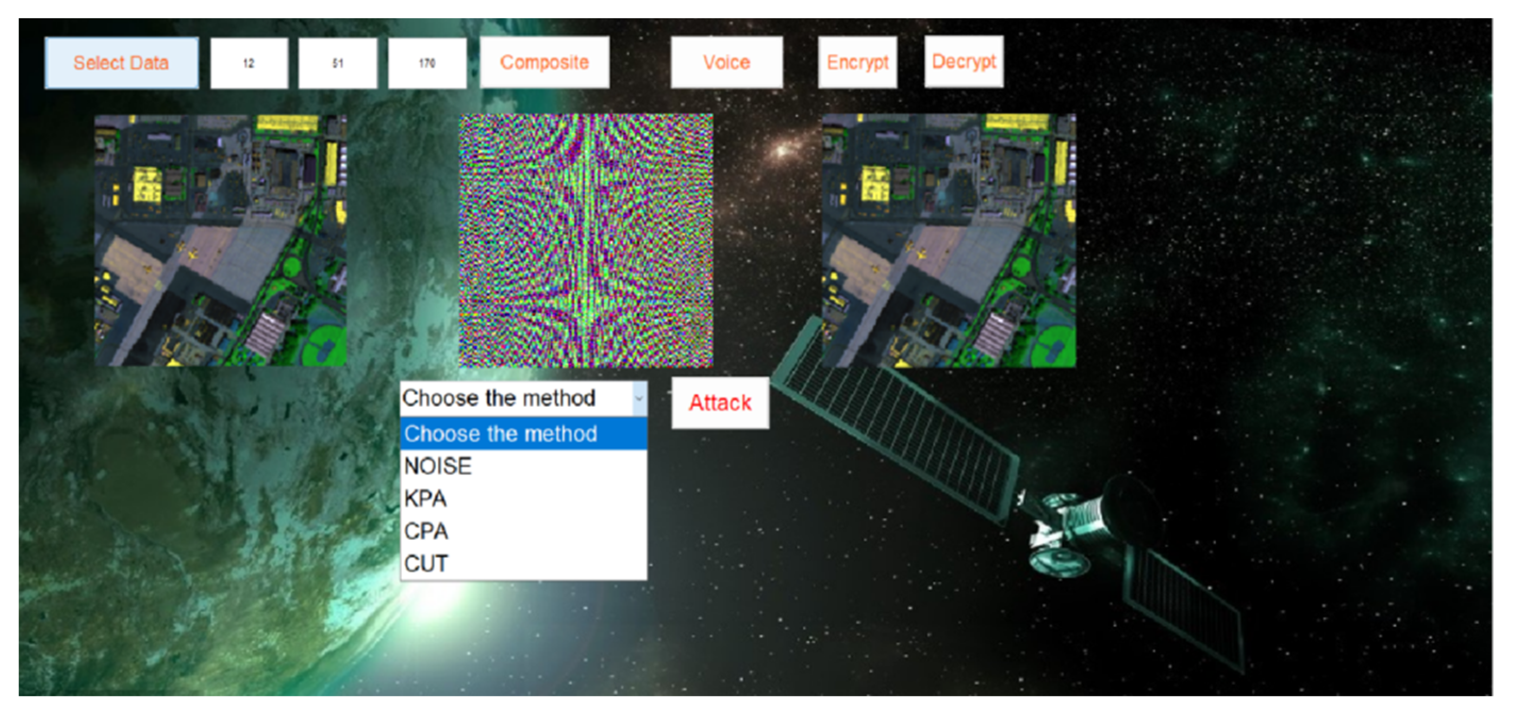1513x716 pixels.
Task: Focus the band field containing 12
Action: (x=249, y=63)
